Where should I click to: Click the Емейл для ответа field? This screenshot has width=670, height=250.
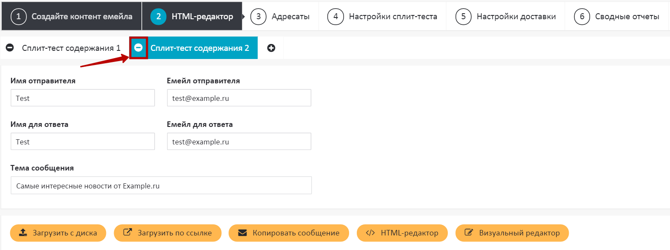click(239, 141)
